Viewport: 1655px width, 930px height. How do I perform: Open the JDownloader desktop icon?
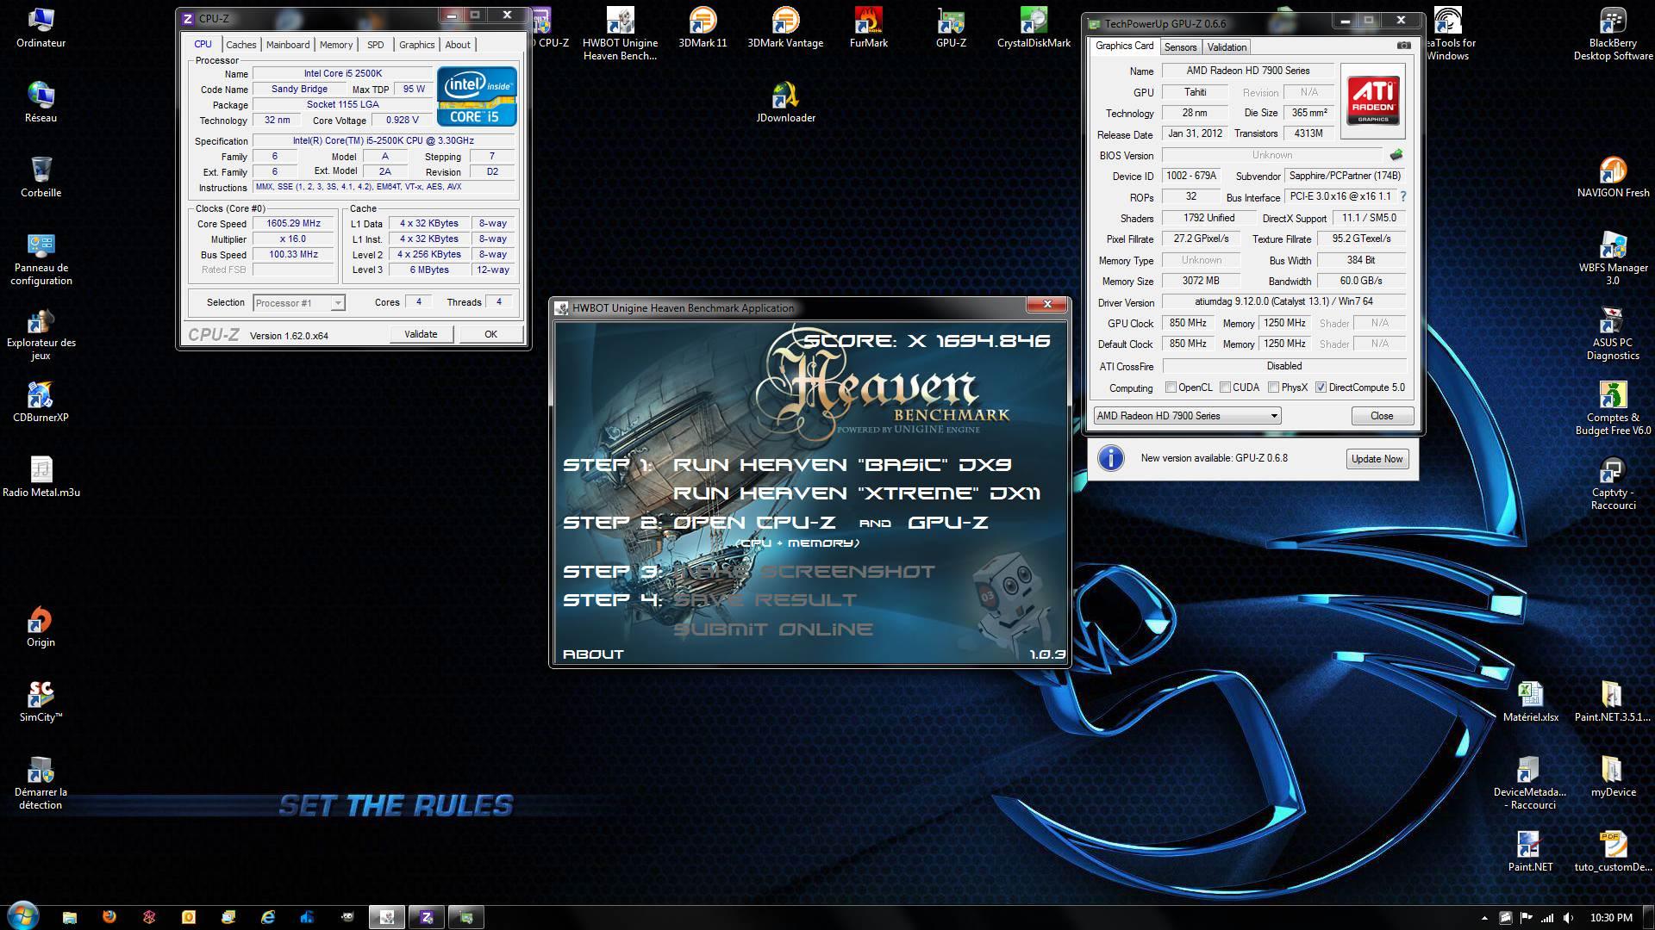(785, 102)
